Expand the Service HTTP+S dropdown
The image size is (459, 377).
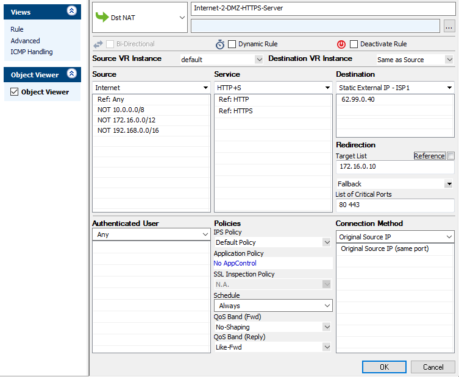(273, 88)
